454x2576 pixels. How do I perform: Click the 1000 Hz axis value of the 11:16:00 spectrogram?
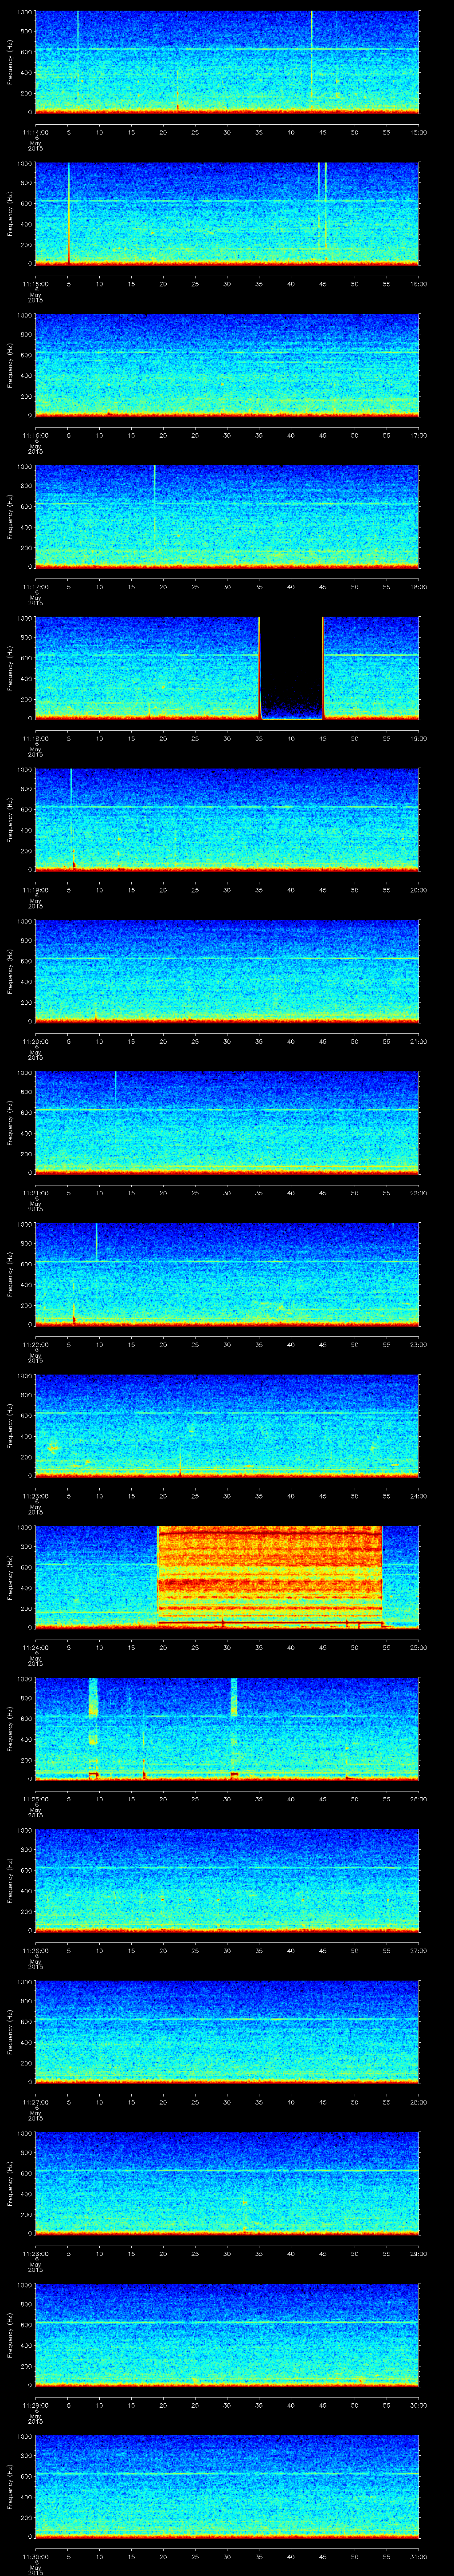(24, 316)
